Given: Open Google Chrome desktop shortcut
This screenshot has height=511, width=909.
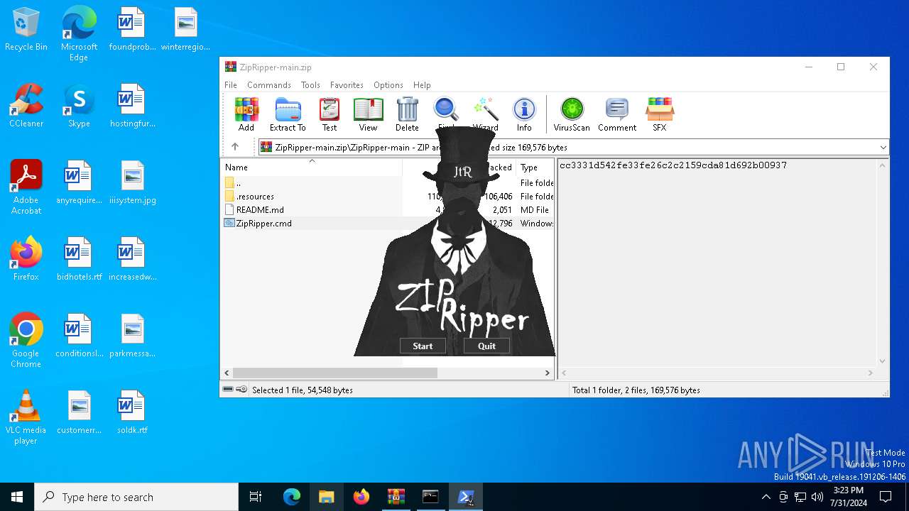Looking at the screenshot, I should (x=26, y=341).
